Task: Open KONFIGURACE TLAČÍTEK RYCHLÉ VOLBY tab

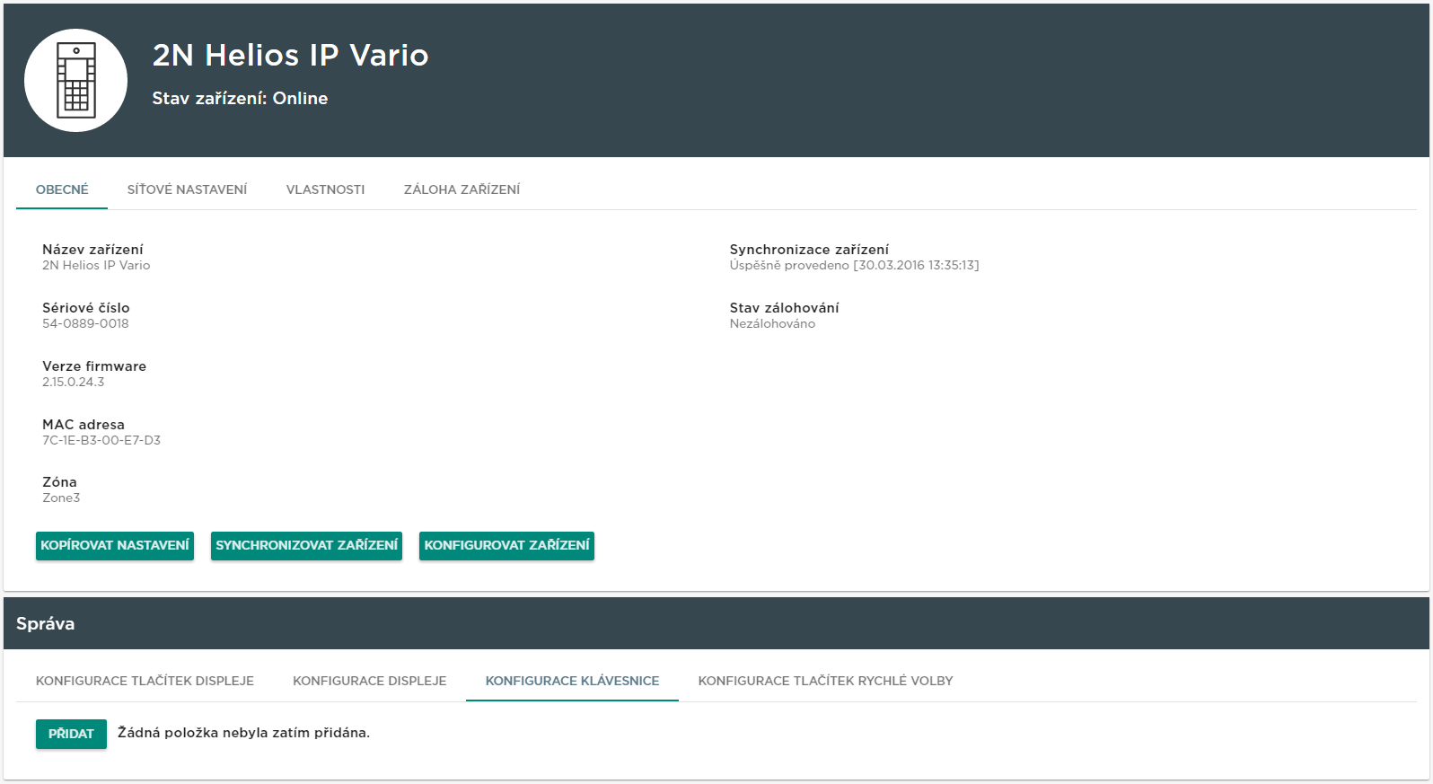Action: point(825,681)
